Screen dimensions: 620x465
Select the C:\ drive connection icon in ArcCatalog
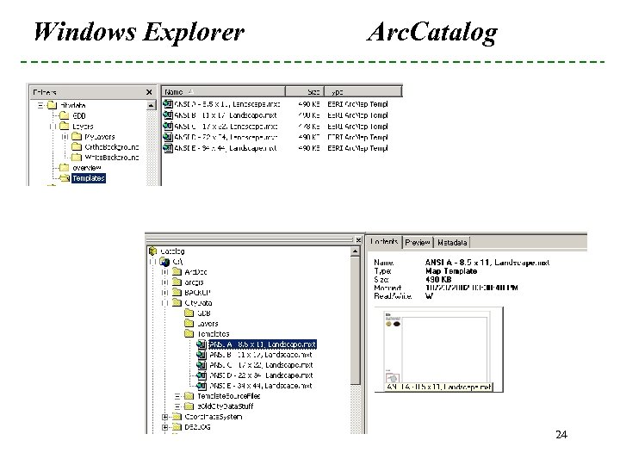click(164, 262)
